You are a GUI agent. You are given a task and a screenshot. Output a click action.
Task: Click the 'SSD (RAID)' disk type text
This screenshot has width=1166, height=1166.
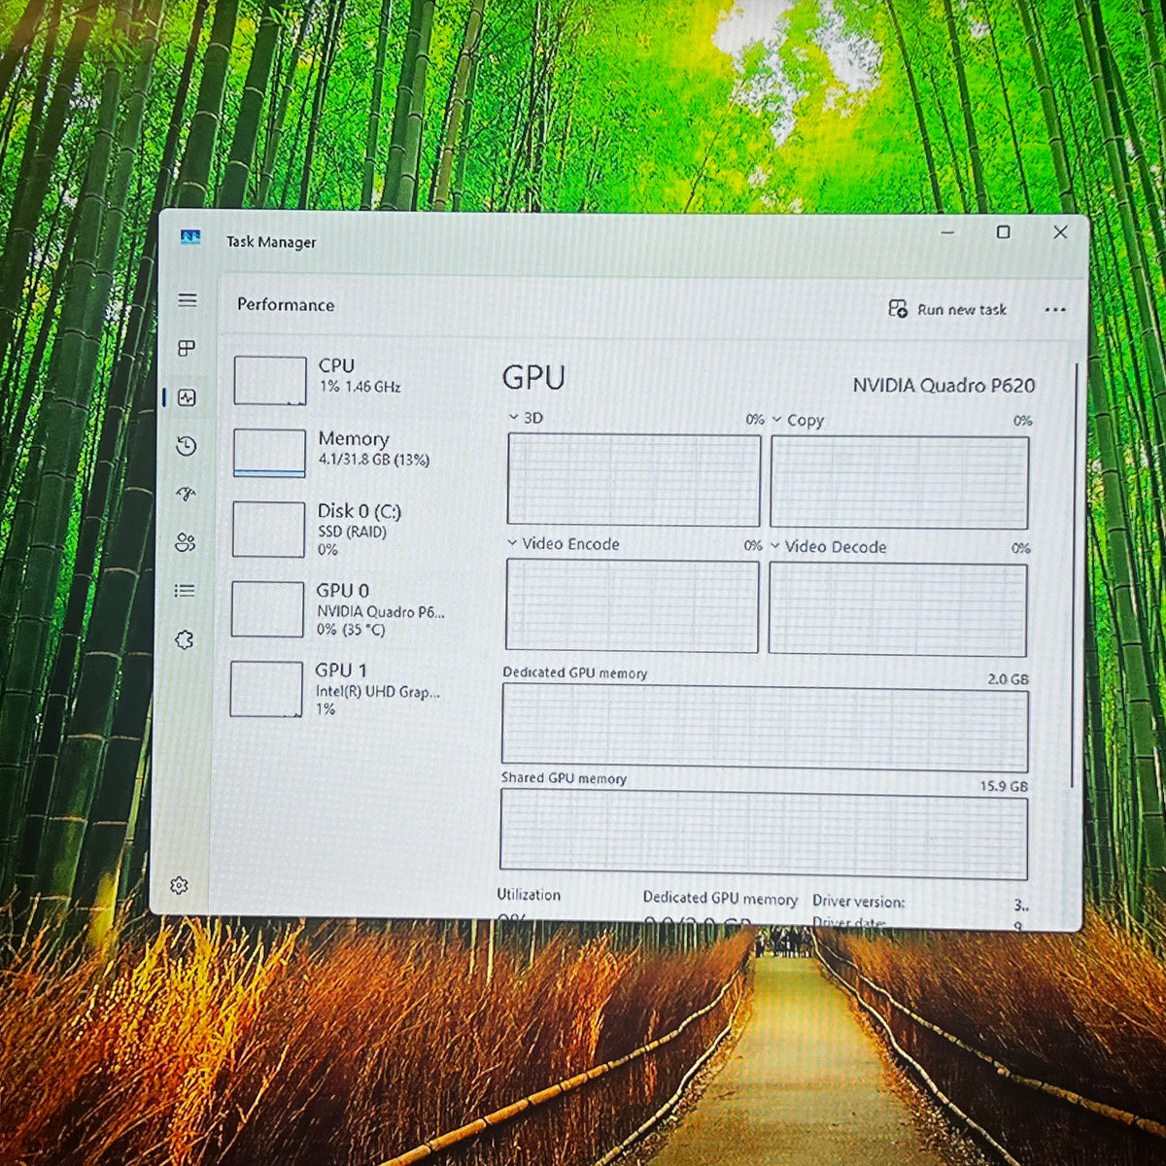pos(352,532)
